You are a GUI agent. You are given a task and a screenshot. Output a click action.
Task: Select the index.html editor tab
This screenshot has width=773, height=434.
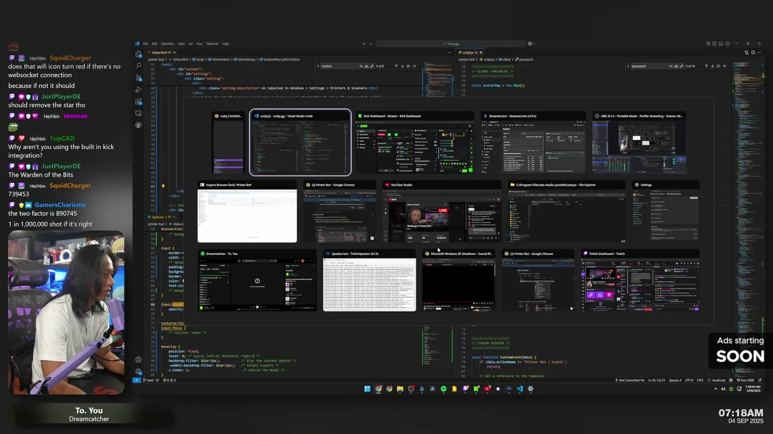[x=161, y=52]
